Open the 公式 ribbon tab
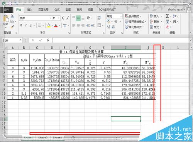 point(57,10)
